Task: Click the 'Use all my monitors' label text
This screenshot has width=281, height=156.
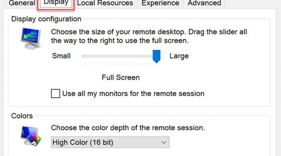Action: pos(133,93)
